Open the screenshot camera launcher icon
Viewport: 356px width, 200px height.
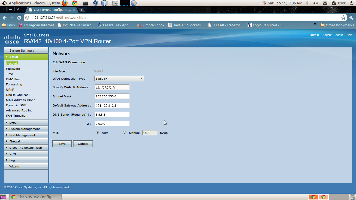click(115, 3)
